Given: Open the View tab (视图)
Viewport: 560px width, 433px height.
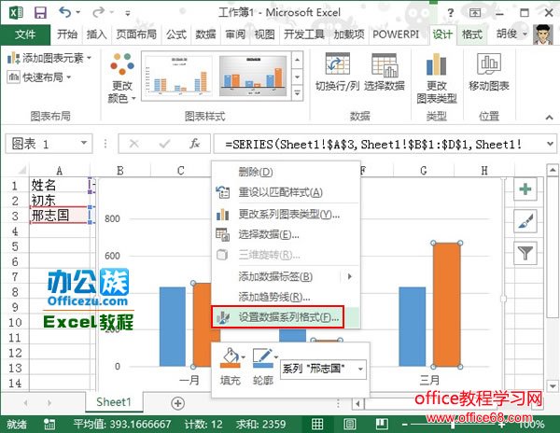Looking at the screenshot, I should (264, 35).
